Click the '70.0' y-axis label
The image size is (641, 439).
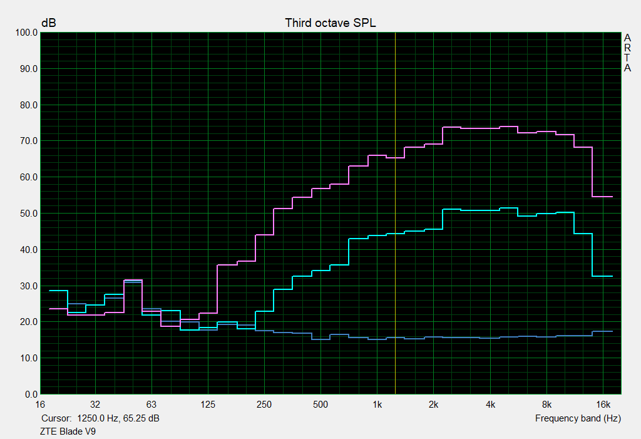[29, 141]
